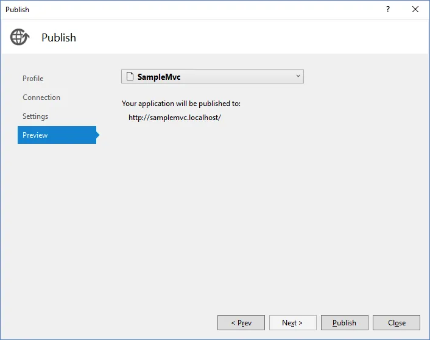Open the help question mark button
This screenshot has width=430, height=340.
[x=388, y=9]
